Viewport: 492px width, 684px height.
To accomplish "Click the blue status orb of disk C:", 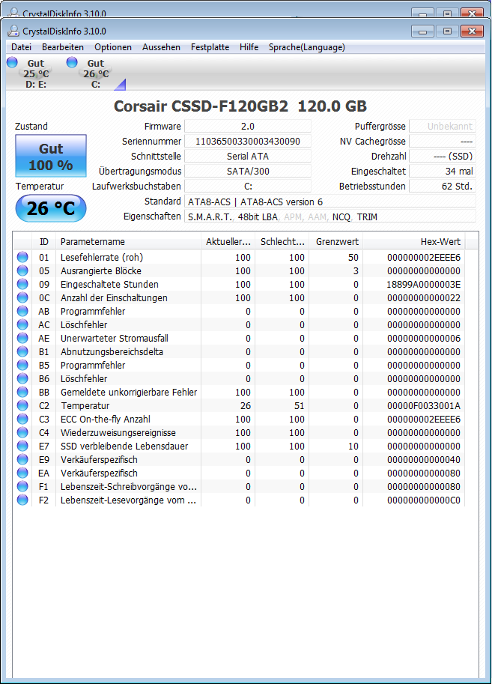I will click(x=72, y=62).
